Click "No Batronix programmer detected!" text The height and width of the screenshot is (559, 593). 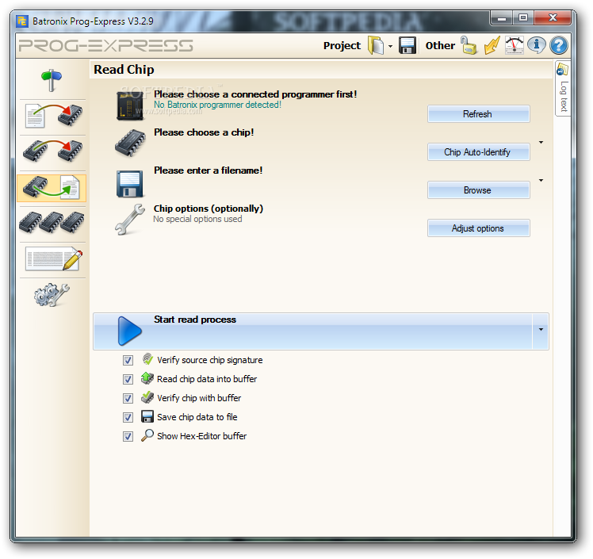217,105
